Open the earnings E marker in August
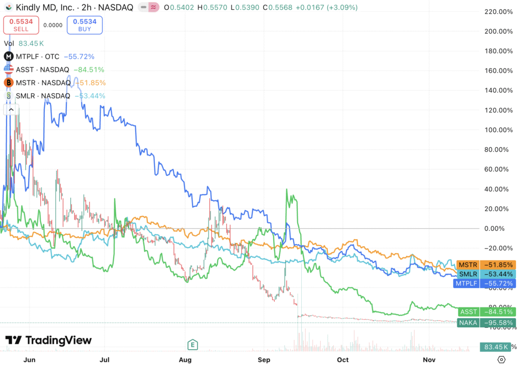This screenshot has width=522, height=367. (193, 345)
